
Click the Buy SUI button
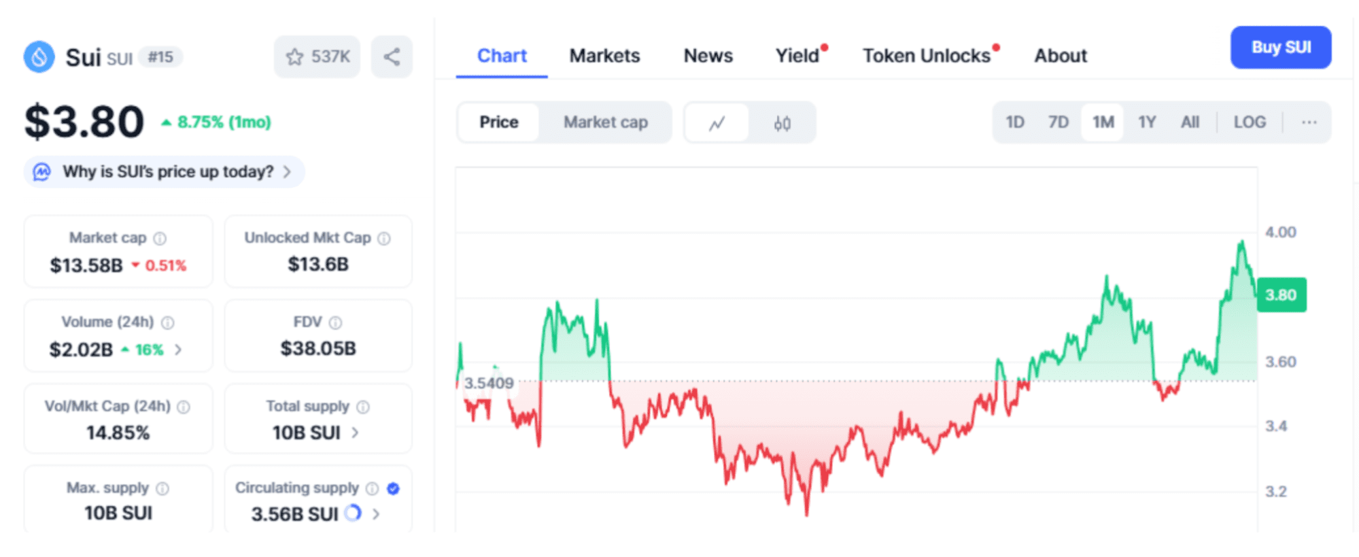(1280, 48)
